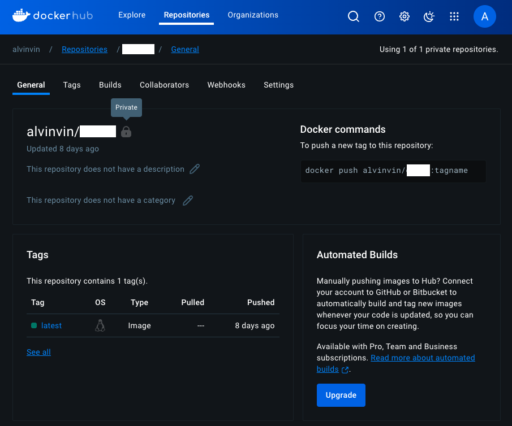Click the alvinvin breadcrumb text

pyautogui.click(x=26, y=49)
